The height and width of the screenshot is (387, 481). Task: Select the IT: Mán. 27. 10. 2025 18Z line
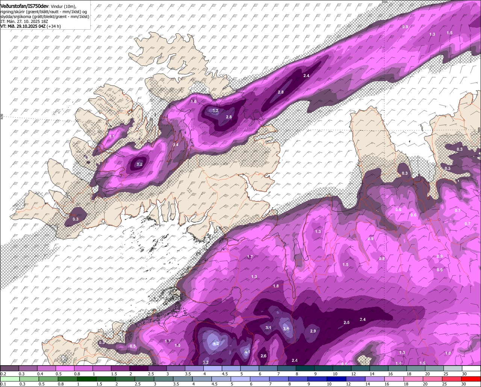(x=24, y=21)
